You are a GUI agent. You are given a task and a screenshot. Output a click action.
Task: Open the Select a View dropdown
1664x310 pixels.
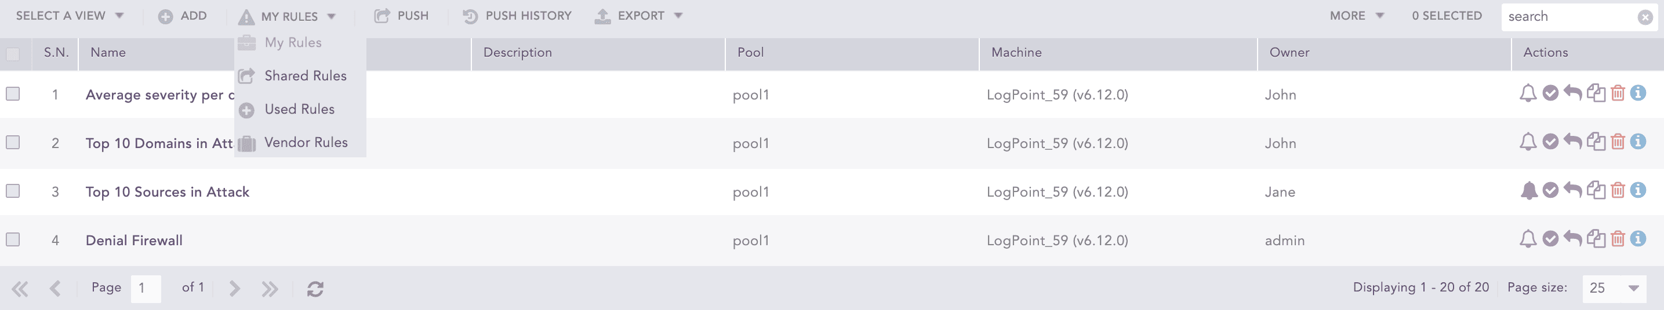(x=69, y=16)
